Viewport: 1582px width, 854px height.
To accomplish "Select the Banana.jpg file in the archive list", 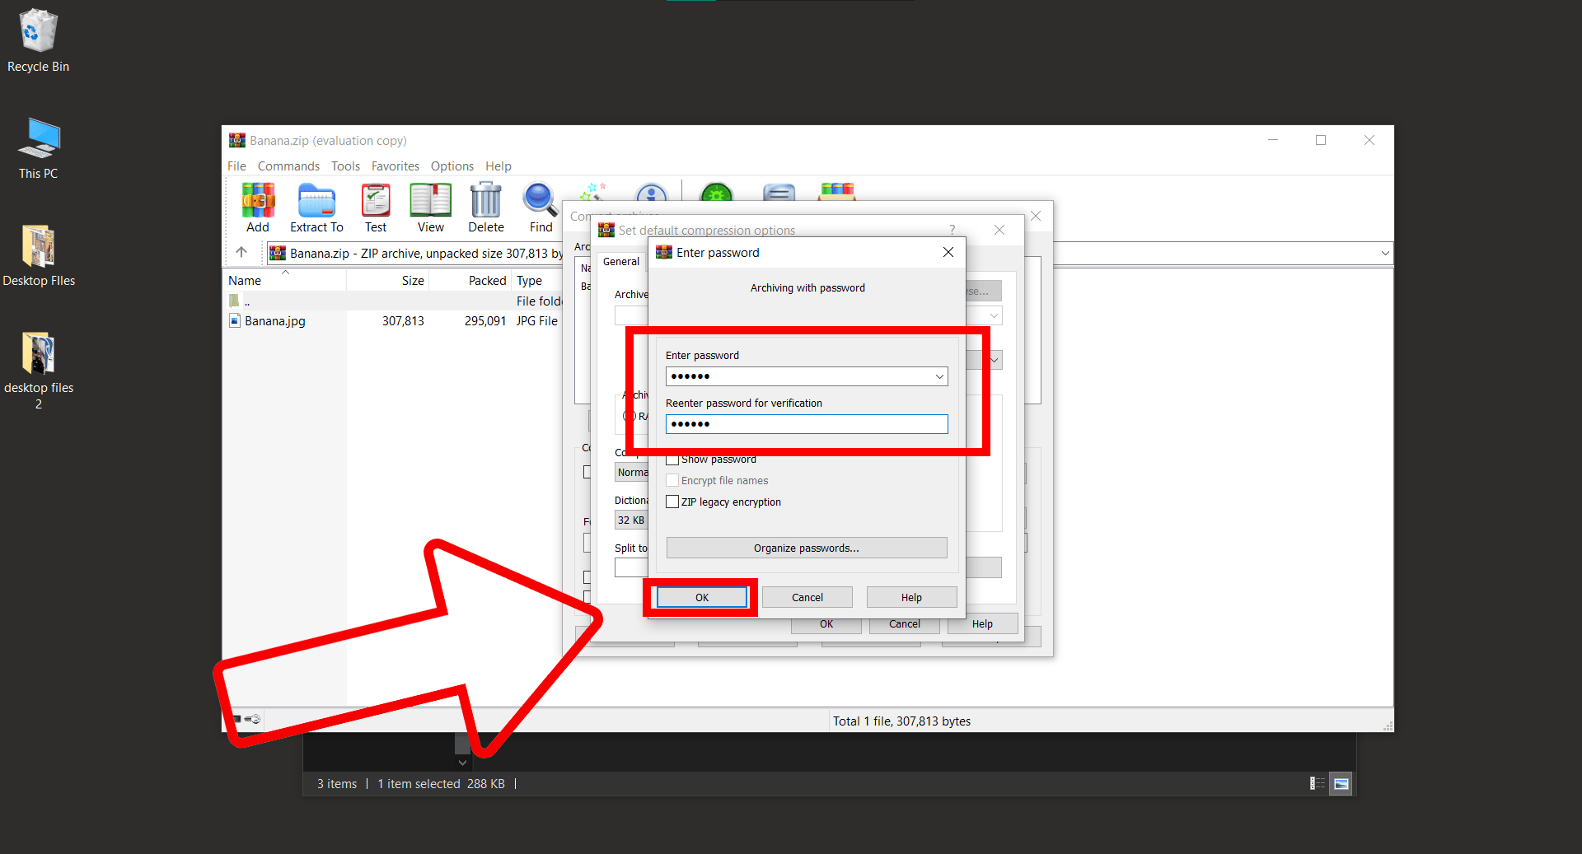I will (x=274, y=320).
